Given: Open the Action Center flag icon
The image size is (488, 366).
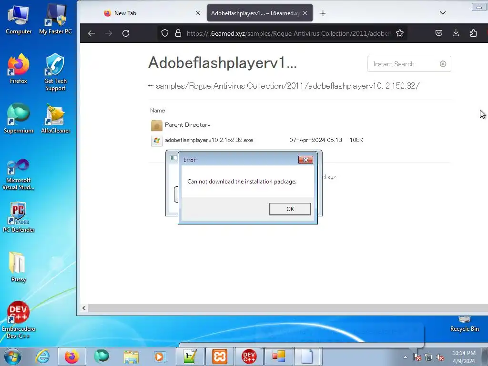Looking at the screenshot, I should point(417,357).
